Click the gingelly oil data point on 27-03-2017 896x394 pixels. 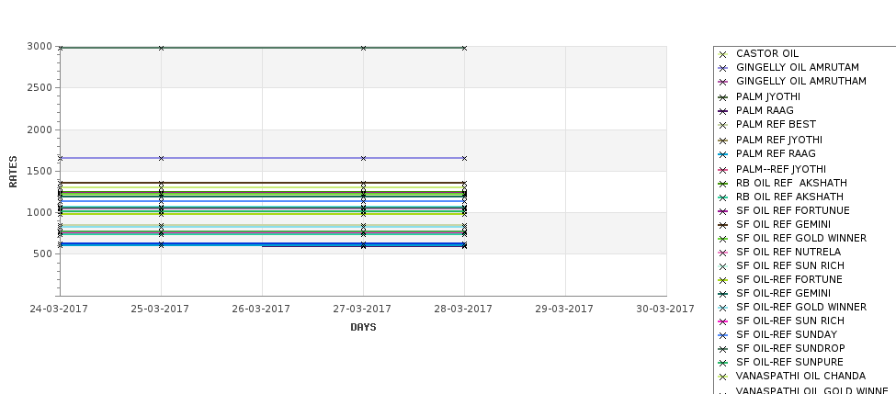[x=363, y=158]
